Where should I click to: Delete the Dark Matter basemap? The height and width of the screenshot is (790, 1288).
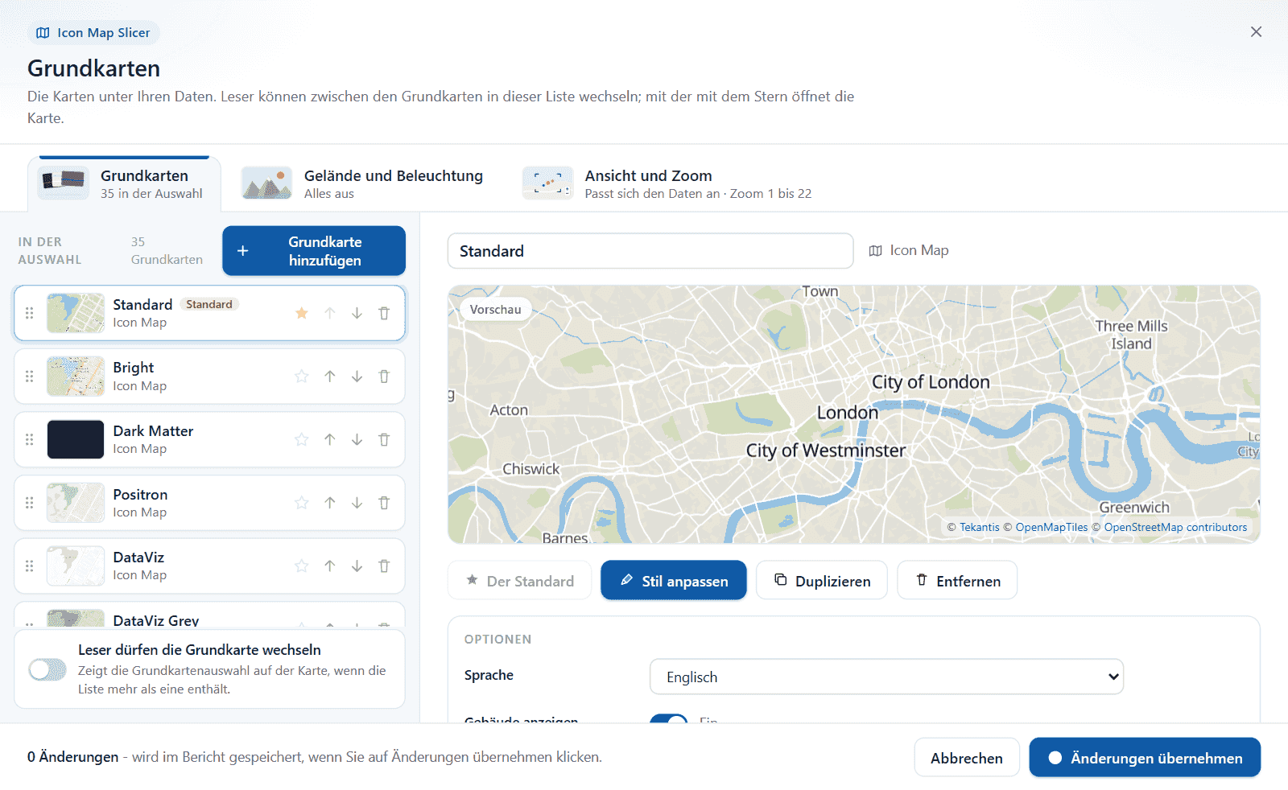click(384, 439)
